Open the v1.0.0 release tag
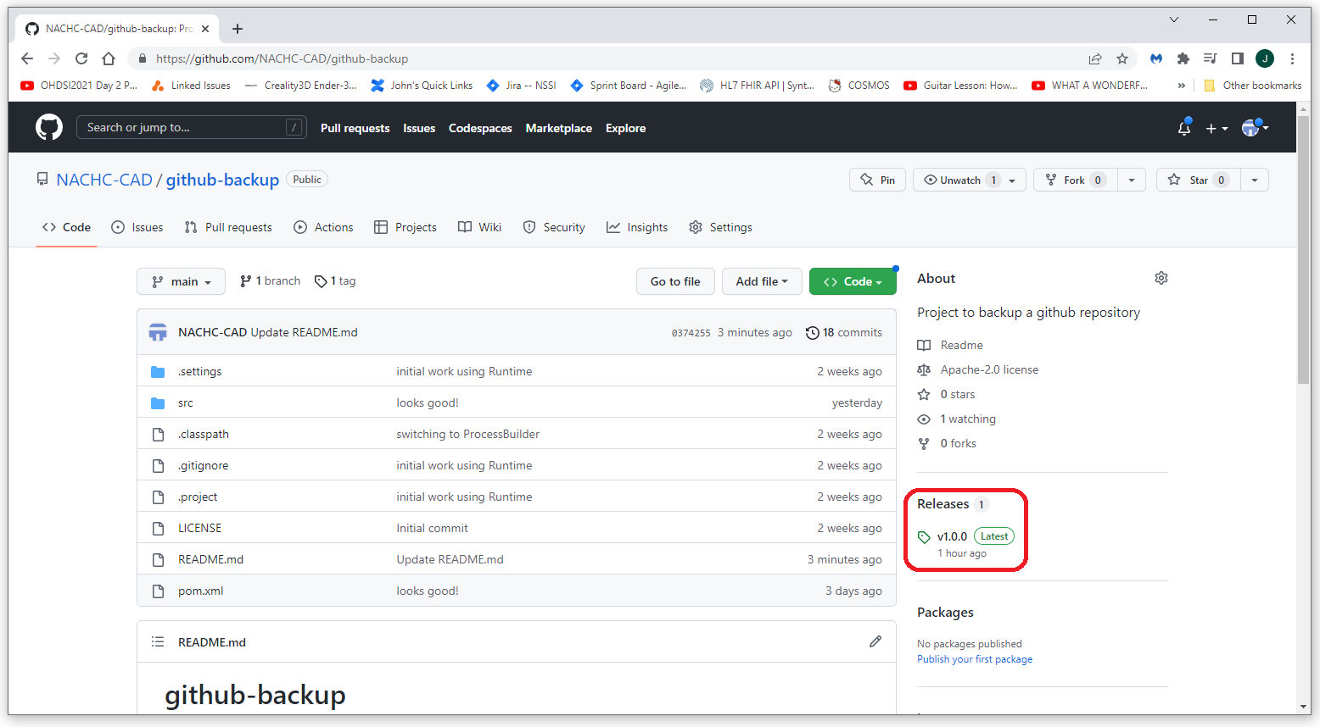 [x=952, y=536]
